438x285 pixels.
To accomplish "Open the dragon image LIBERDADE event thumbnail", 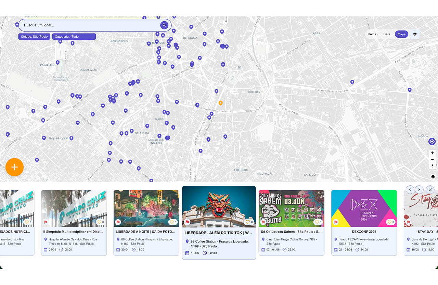I will [x=219, y=207].
